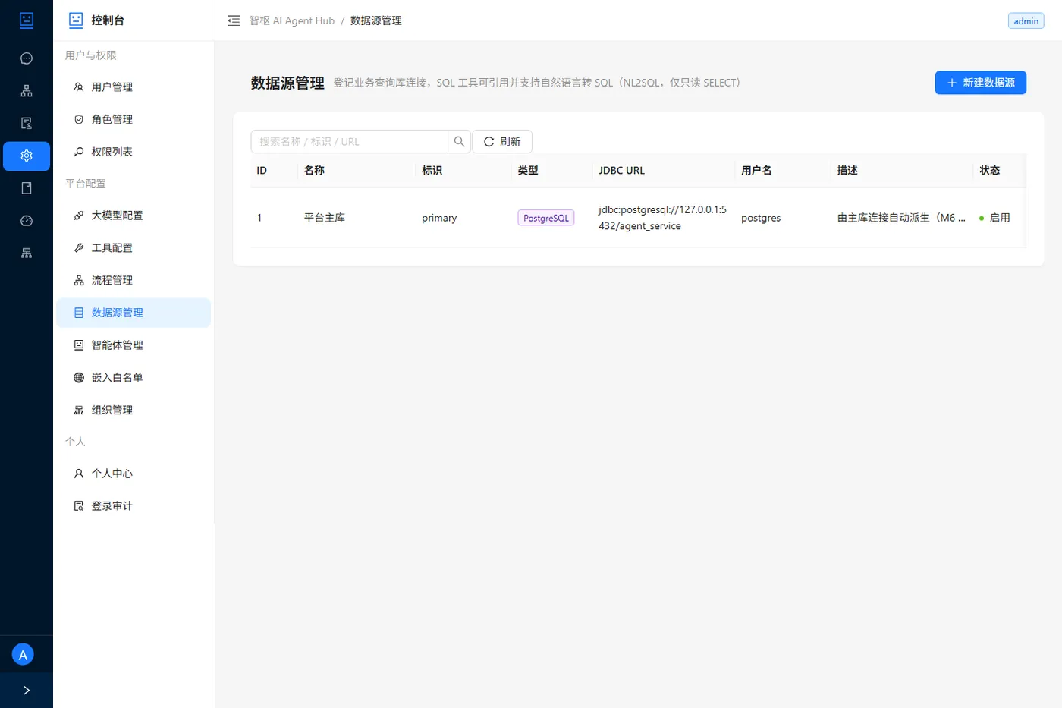Open 用户管理 in the sidebar
Screen dimensions: 1062x708
coord(134,87)
